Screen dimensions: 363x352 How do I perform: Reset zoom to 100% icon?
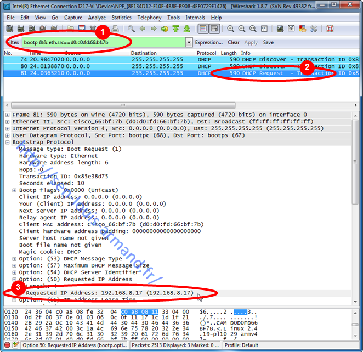253,29
